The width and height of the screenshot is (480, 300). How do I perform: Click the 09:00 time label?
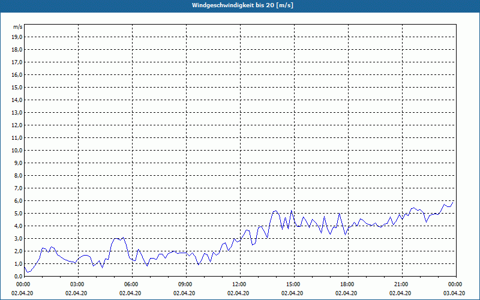pos(186,284)
